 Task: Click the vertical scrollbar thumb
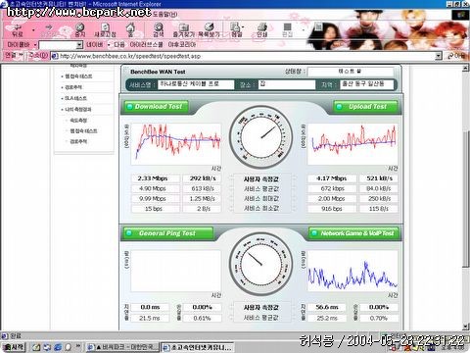[x=466, y=198]
